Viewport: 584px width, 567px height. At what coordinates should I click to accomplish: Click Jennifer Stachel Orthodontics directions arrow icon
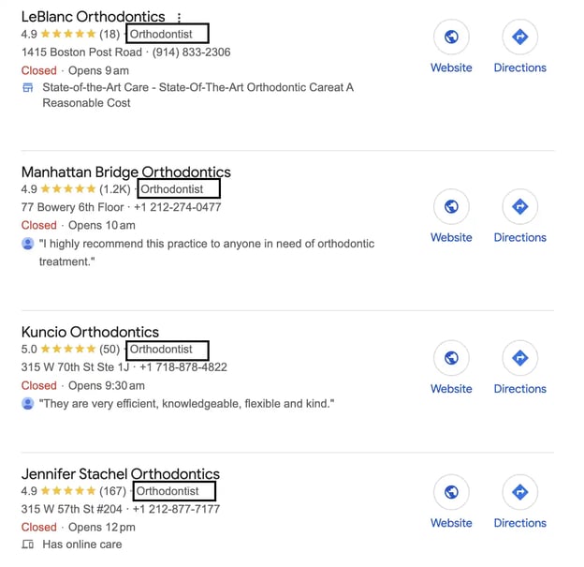point(519,492)
